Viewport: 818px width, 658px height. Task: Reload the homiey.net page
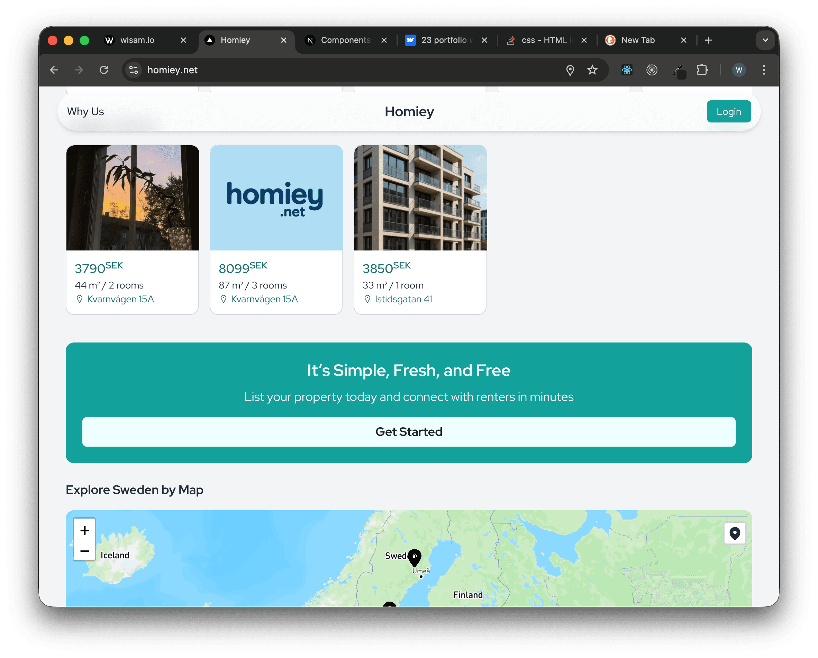[x=104, y=70]
